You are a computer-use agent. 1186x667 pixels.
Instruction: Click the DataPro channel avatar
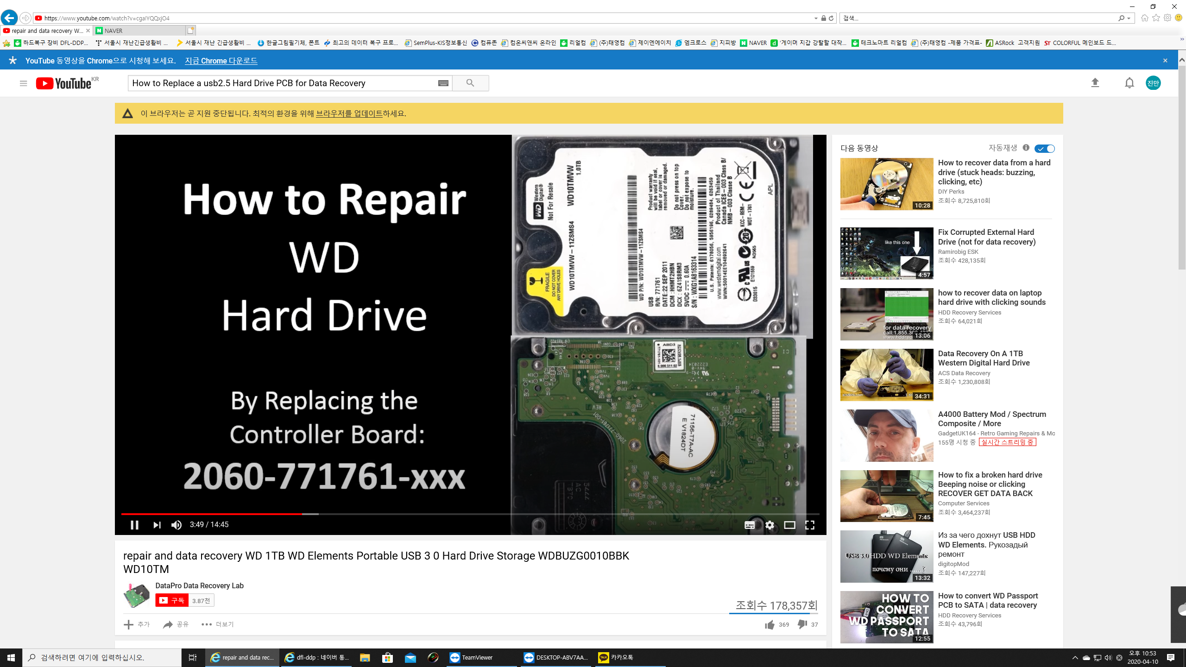(137, 595)
